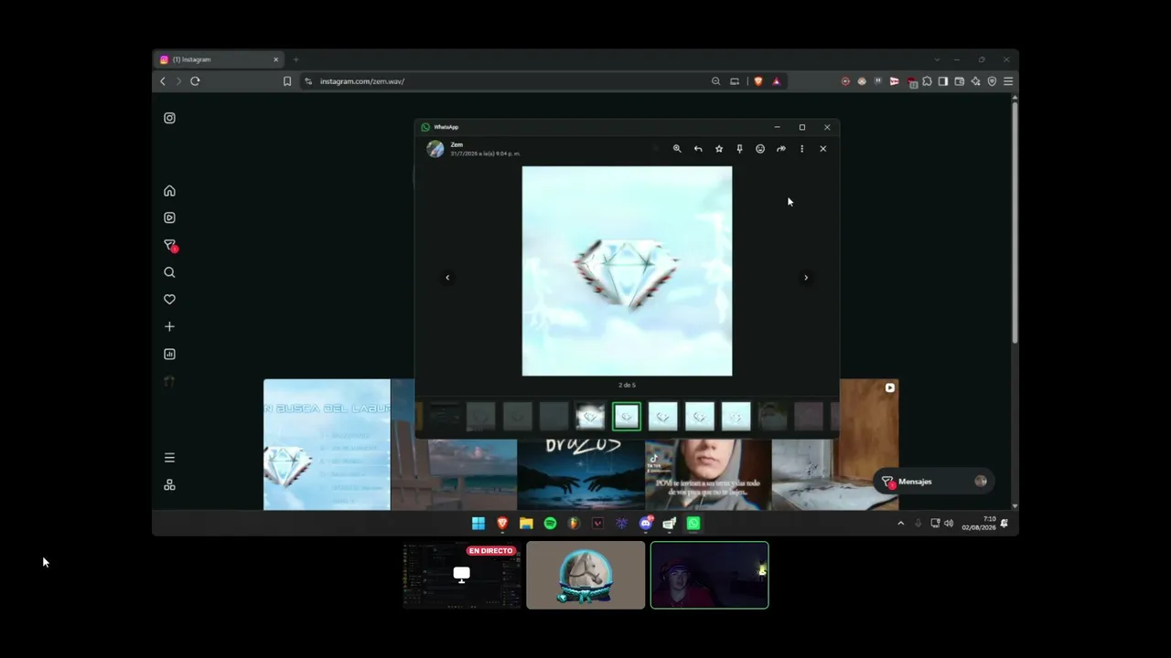Screen dimensions: 1171x658
Task: Go back in the browser
Action: (x=163, y=81)
